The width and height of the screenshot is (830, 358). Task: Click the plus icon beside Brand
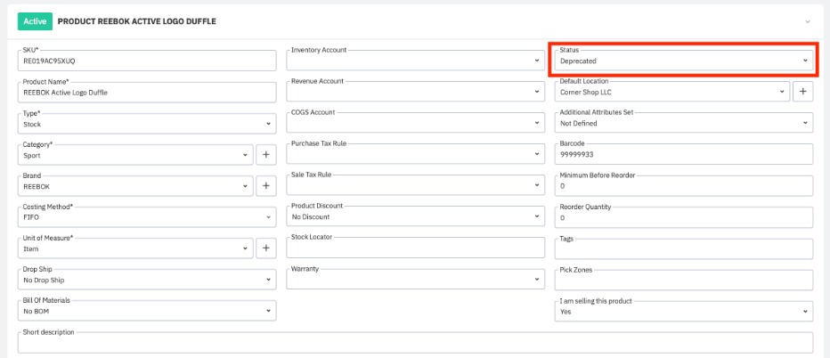(x=266, y=186)
